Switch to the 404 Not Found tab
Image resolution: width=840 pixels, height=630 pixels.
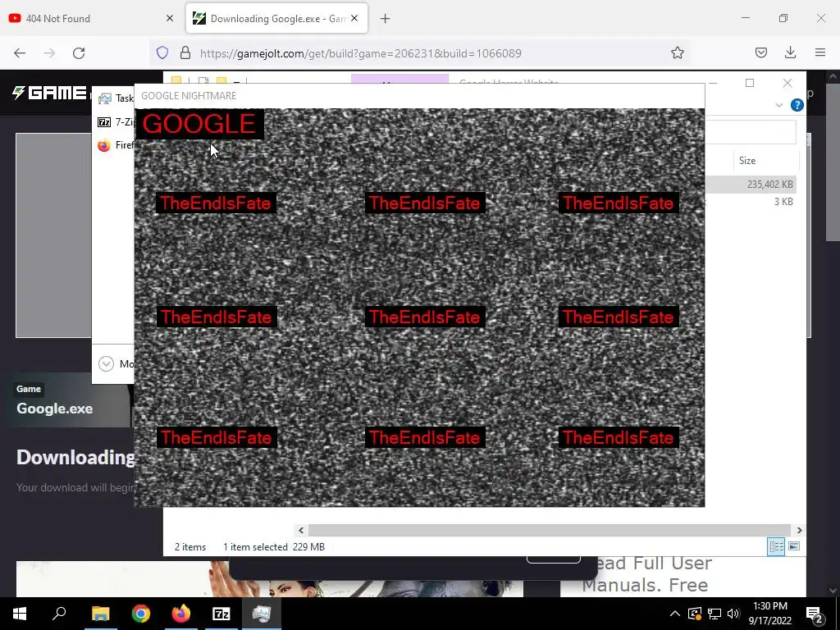(91, 18)
